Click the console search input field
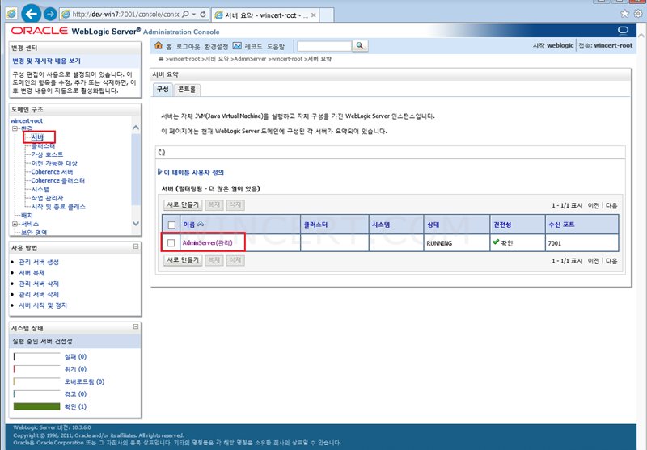 tap(324, 46)
